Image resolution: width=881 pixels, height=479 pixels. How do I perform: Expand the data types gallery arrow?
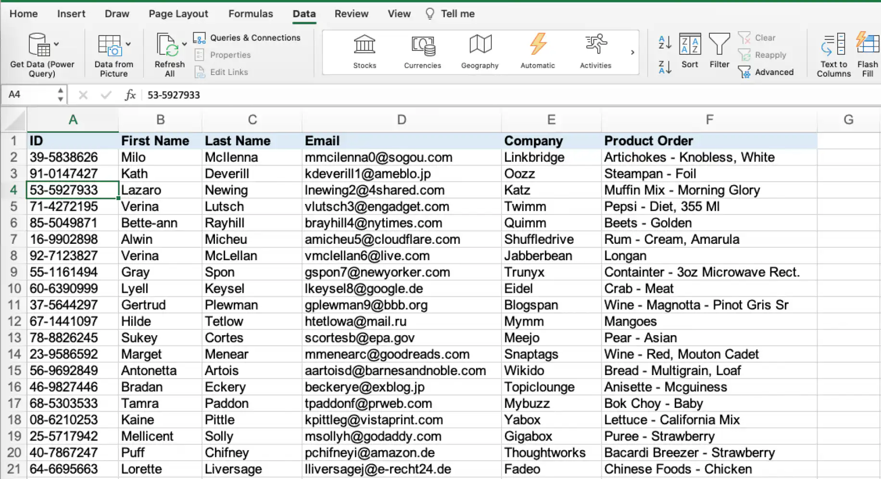(632, 52)
